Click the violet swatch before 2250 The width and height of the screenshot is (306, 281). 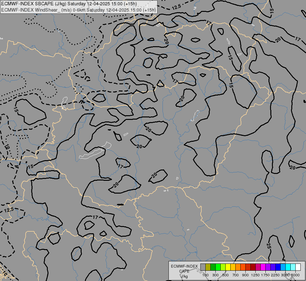pos(273,267)
